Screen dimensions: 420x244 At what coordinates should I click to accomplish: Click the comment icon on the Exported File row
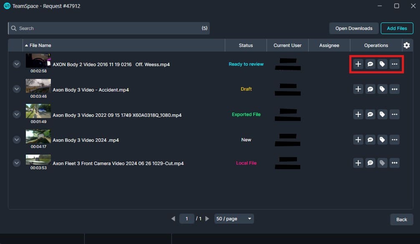(x=370, y=114)
